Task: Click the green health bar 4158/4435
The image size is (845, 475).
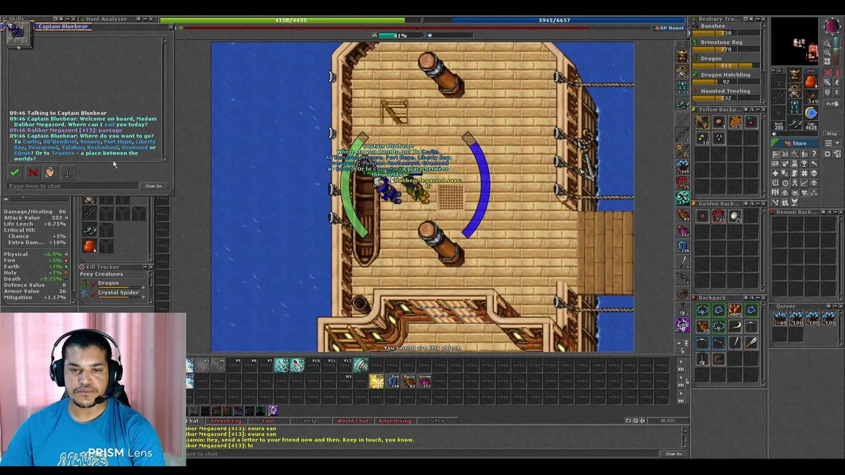Action: tap(291, 20)
